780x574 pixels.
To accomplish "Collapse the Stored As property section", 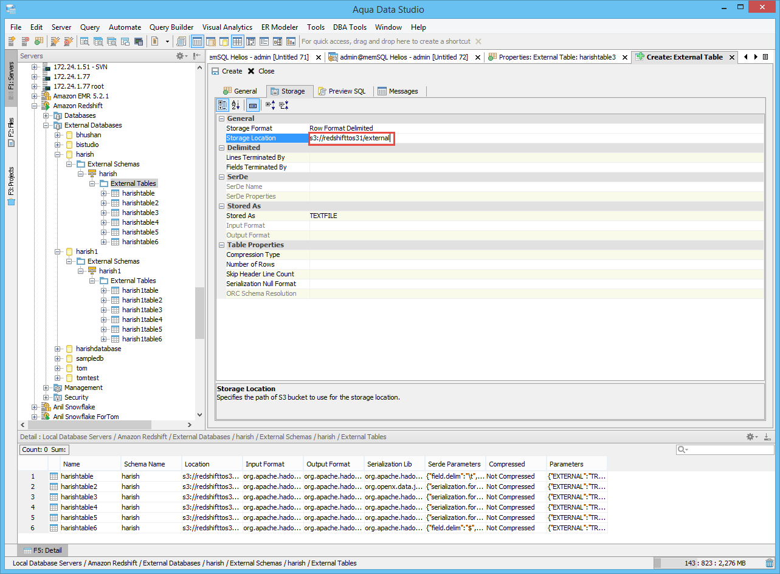I will click(x=221, y=206).
